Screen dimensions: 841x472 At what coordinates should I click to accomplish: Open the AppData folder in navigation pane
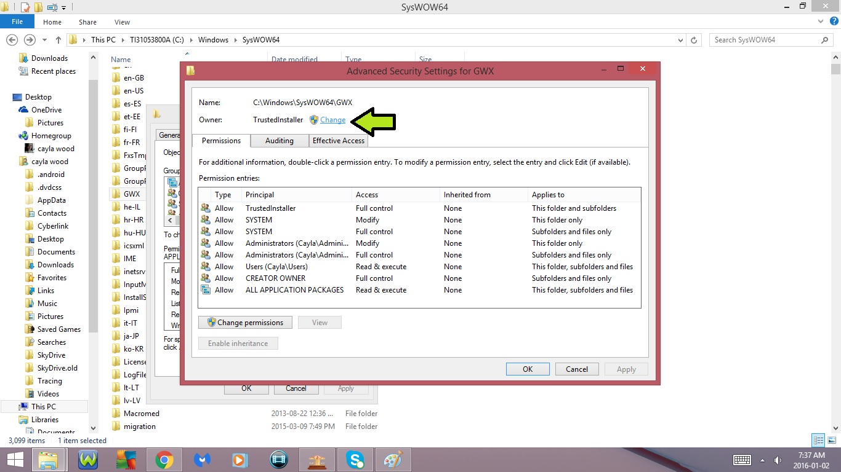click(x=52, y=200)
